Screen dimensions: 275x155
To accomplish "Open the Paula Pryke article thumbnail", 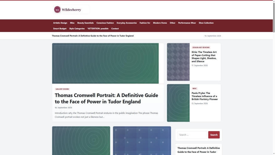I will coord(178,103).
